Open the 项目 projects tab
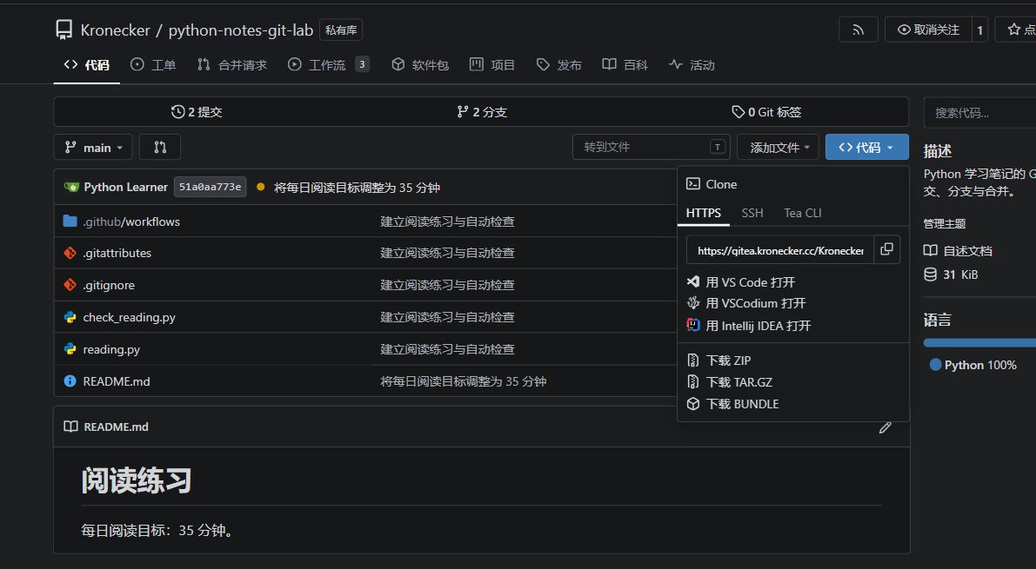 (x=492, y=64)
